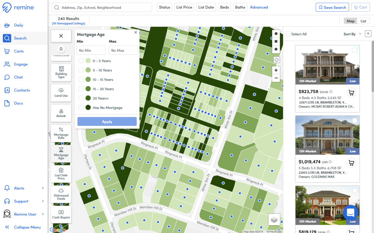Collapse the filter list with the chevron
Image resolution: width=374 pixels, height=233 pixels.
point(61,49)
